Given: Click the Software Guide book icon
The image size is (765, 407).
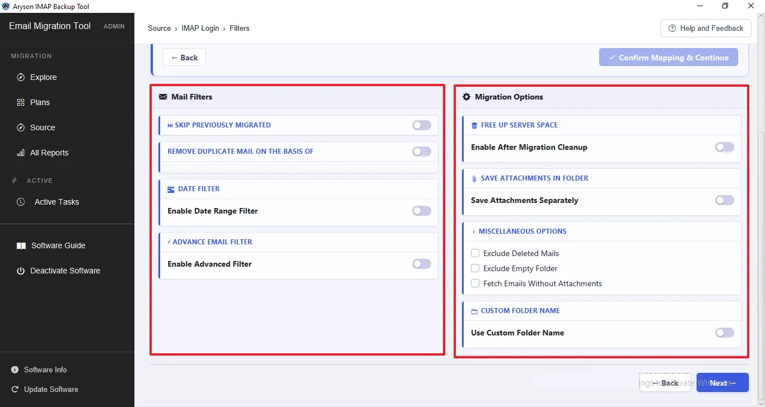Looking at the screenshot, I should click(x=21, y=245).
